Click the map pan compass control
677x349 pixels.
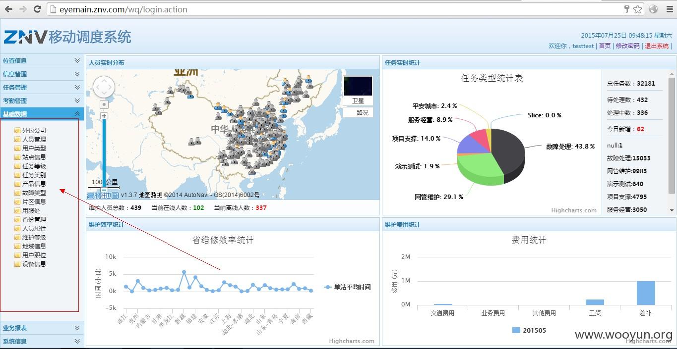click(x=104, y=88)
